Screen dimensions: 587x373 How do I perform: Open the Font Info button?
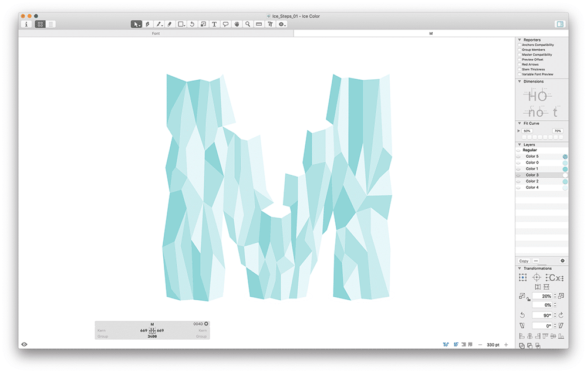point(26,24)
